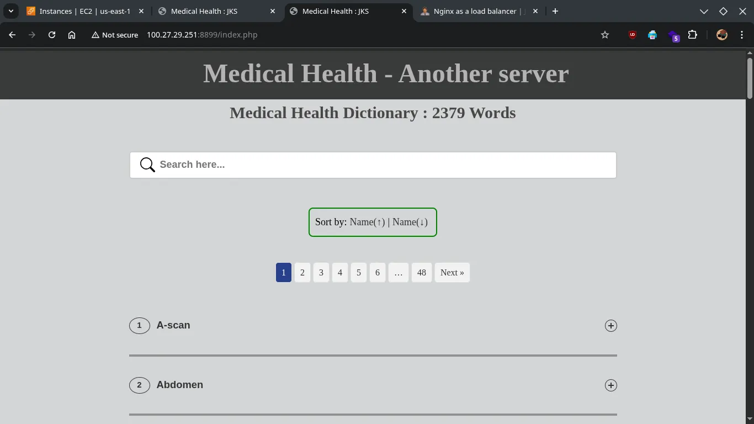Viewport: 754px width, 424px height.
Task: Go to the Next » page
Action: pos(452,273)
